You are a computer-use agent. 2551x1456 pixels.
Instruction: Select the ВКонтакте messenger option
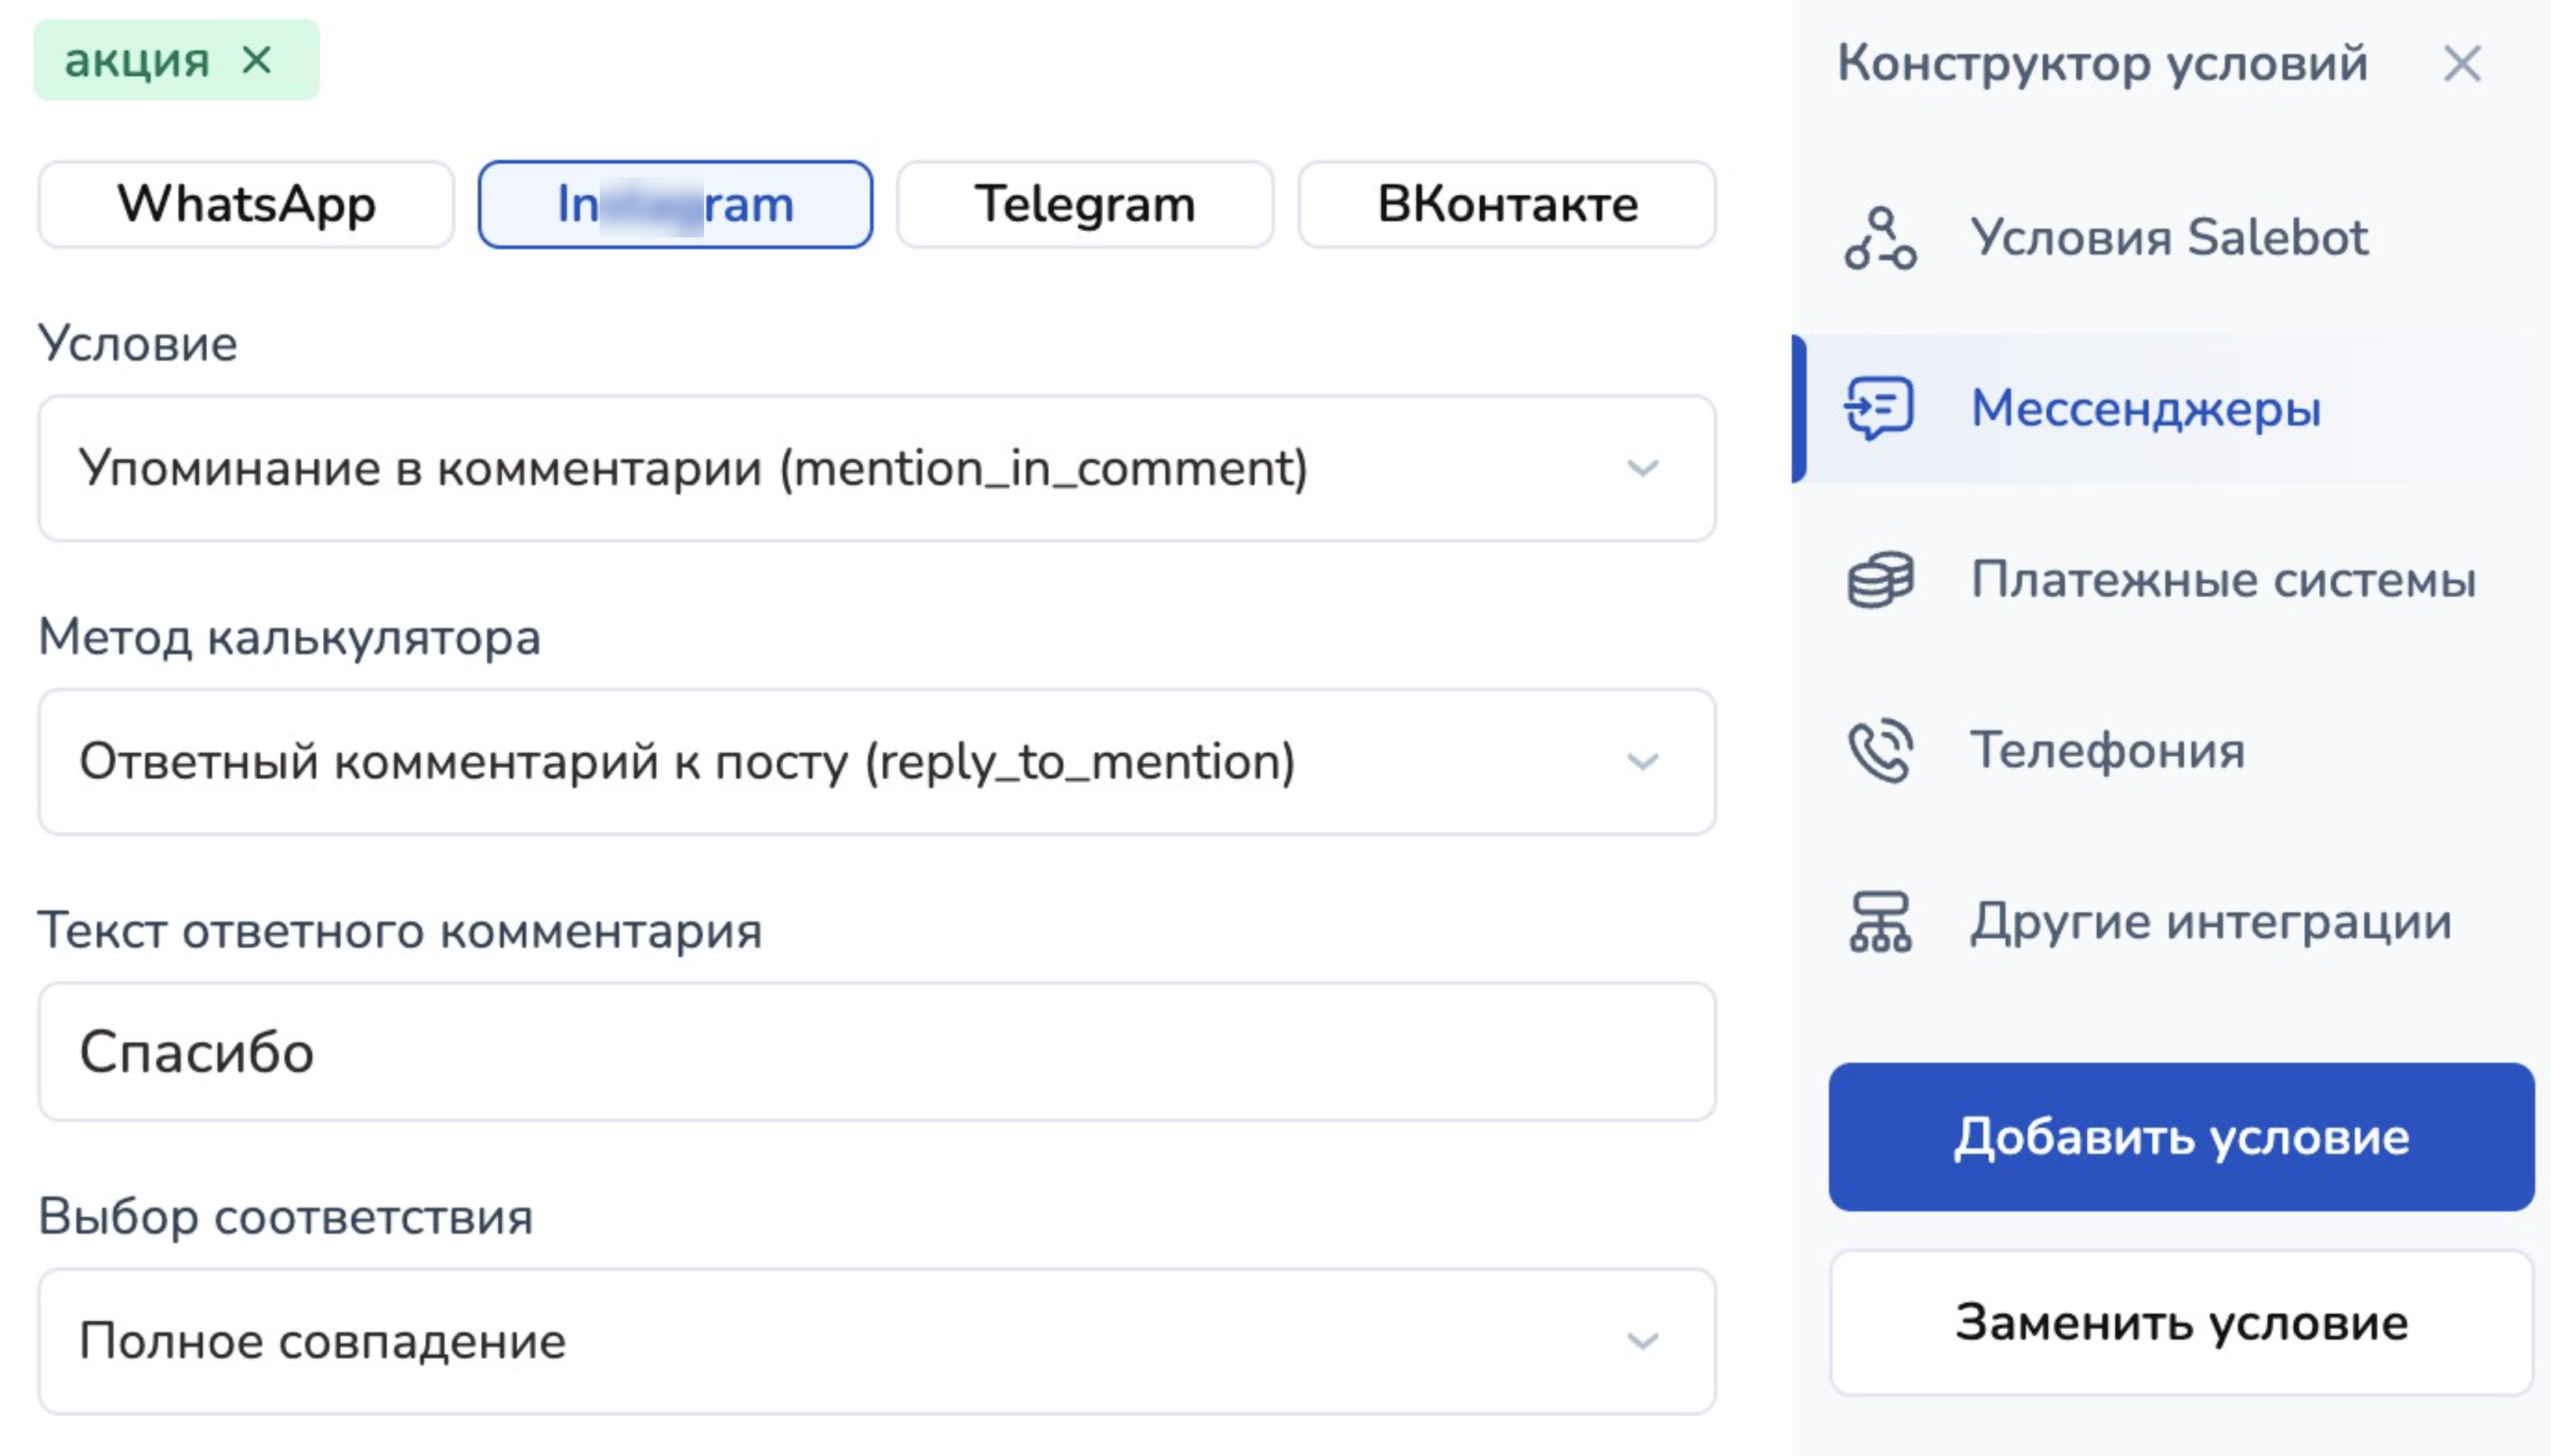pyautogui.click(x=1507, y=204)
